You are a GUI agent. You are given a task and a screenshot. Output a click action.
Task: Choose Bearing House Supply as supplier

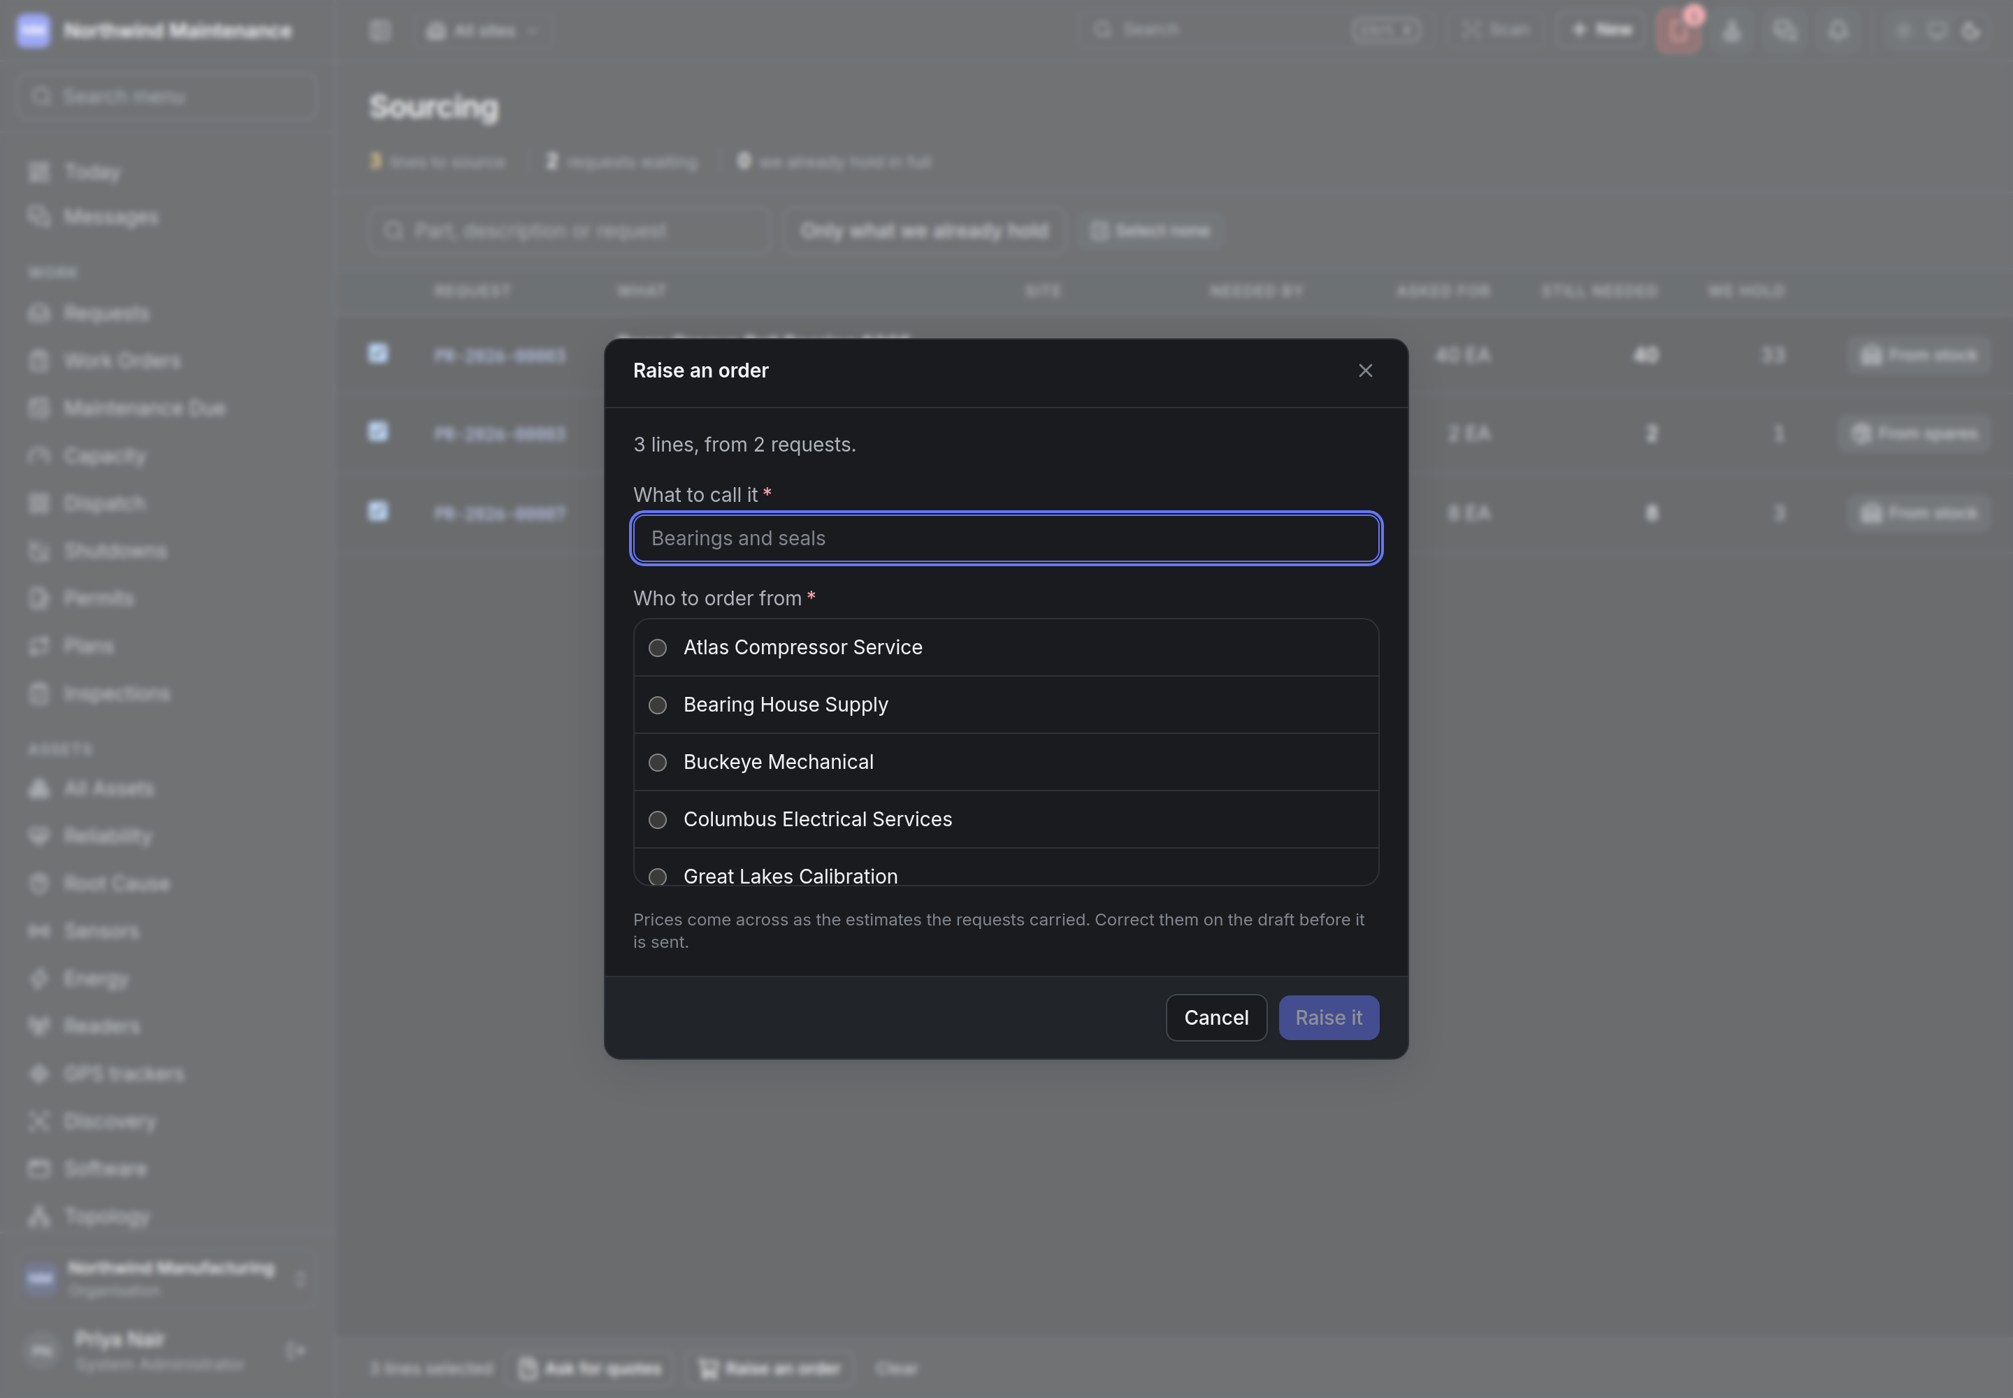point(1006,705)
